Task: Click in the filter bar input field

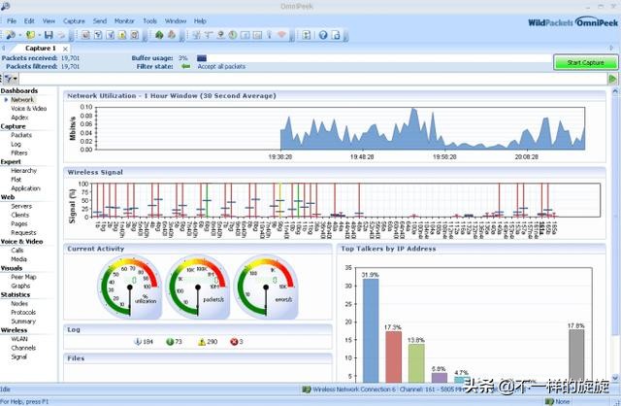Action: click(x=312, y=79)
